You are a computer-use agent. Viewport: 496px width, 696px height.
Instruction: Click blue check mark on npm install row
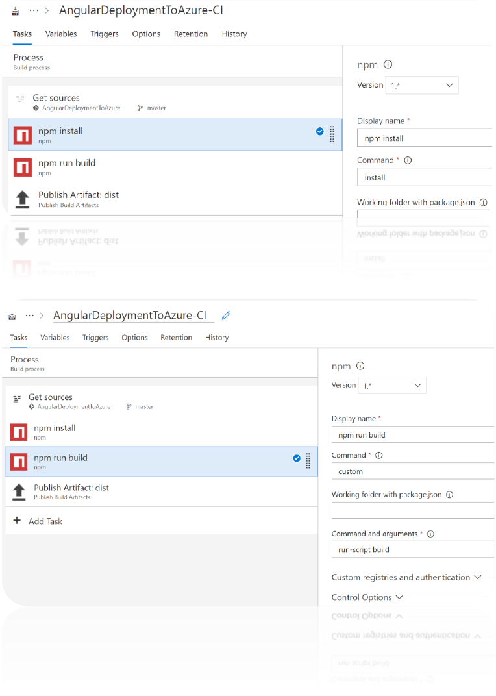(319, 131)
